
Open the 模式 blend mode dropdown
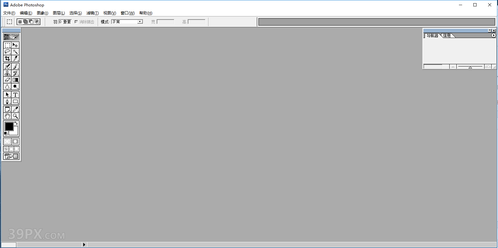(x=139, y=21)
